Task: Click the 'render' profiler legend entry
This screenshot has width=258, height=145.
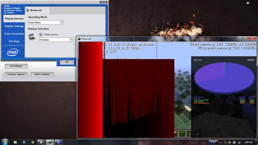Action: point(199,97)
